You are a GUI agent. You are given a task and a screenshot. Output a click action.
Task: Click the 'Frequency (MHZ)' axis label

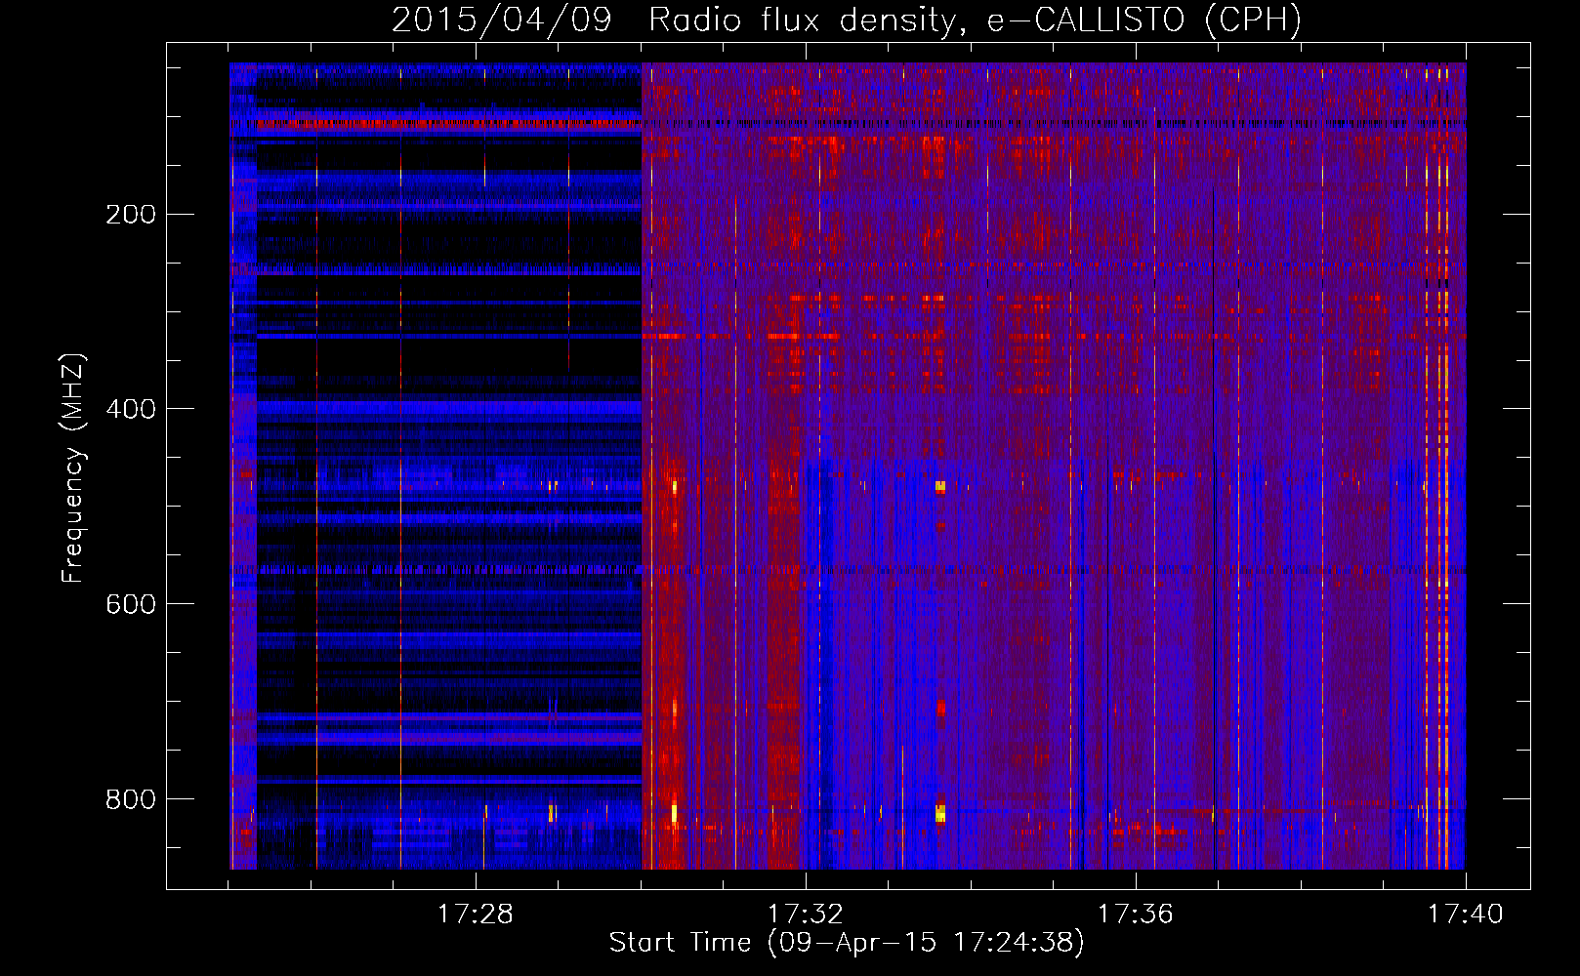[x=73, y=468]
